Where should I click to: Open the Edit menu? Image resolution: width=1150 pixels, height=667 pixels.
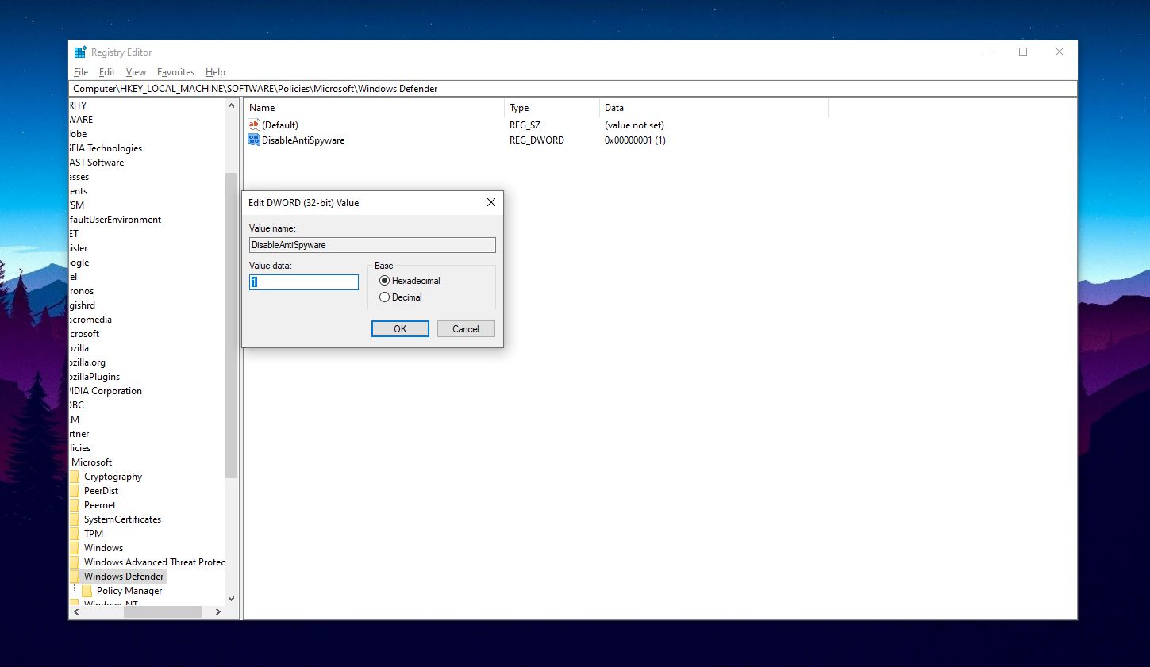[x=107, y=72]
